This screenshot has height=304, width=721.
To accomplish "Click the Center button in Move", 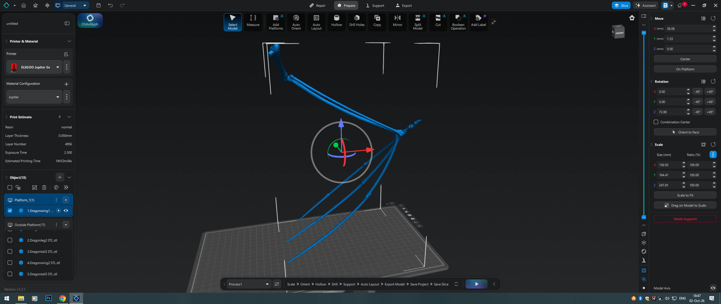I will click(685, 59).
